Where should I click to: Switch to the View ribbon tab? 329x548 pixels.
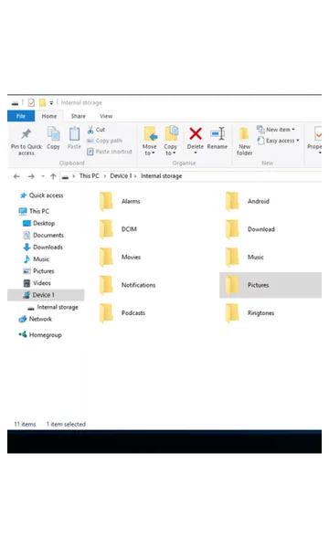click(106, 116)
